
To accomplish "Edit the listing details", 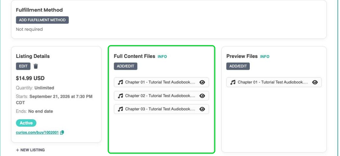I will tap(23, 66).
